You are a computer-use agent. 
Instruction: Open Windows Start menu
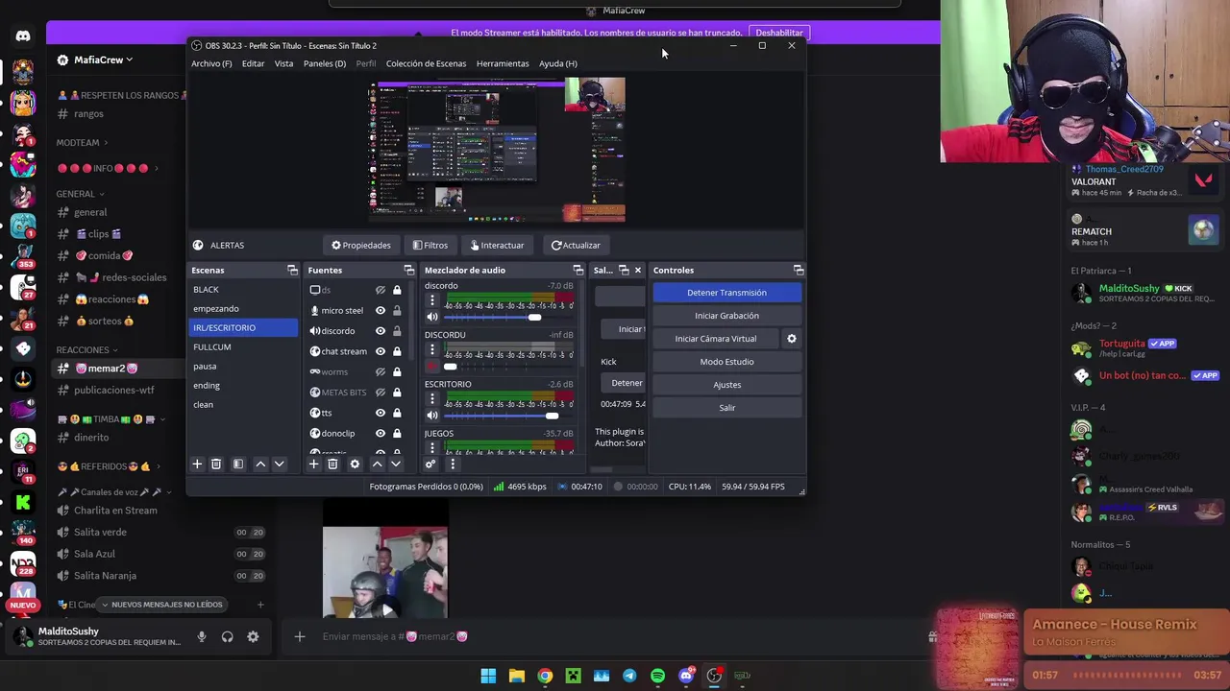point(488,676)
